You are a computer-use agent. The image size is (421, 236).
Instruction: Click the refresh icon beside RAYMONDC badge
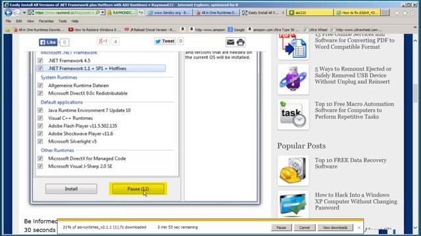[x=141, y=12]
